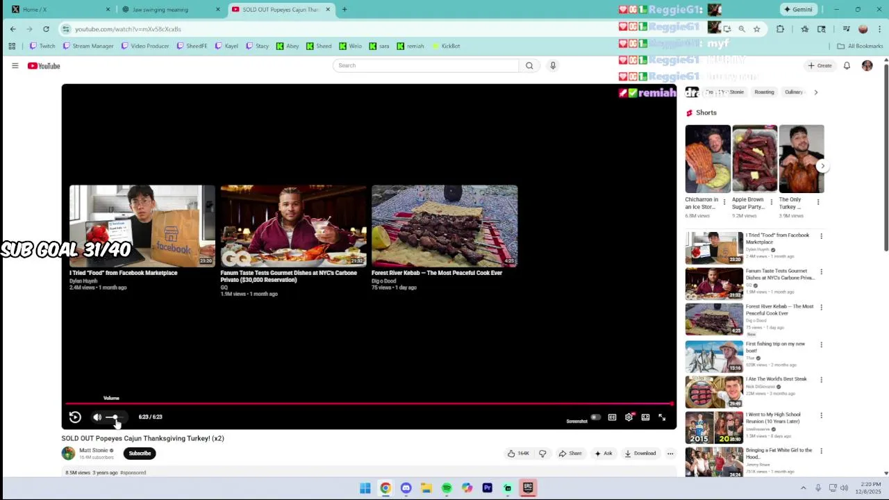The width and height of the screenshot is (889, 500).
Task: Show more filter chips with arrow
Action: 816,92
